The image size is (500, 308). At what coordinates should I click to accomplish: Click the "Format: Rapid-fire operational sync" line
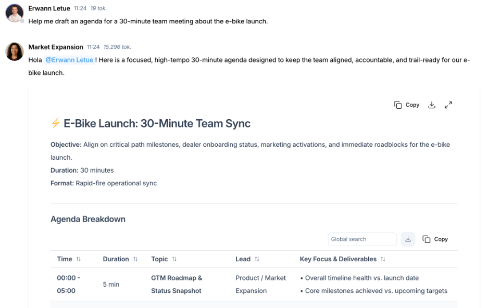[x=104, y=183]
